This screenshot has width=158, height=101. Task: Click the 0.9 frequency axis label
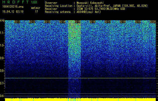[2, 58]
